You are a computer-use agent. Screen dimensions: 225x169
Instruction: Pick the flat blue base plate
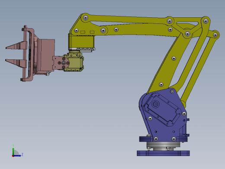click(x=163, y=153)
